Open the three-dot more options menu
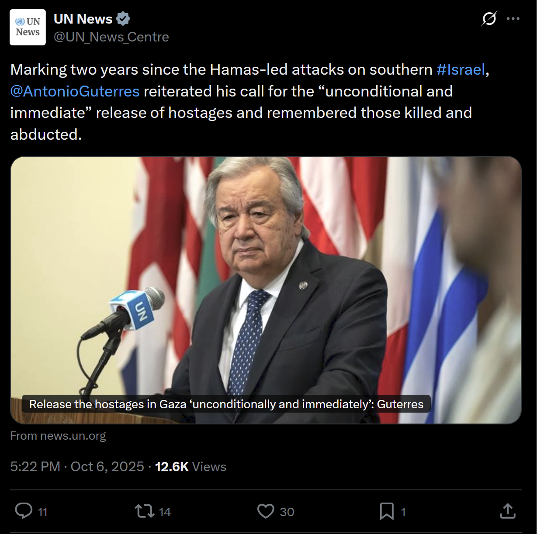This screenshot has width=537, height=534. click(513, 19)
